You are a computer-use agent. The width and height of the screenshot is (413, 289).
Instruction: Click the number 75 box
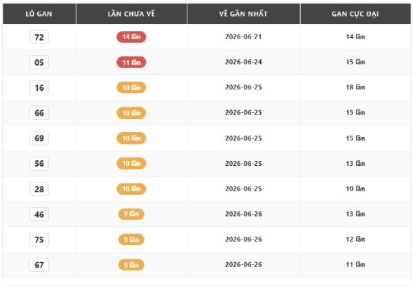click(39, 239)
